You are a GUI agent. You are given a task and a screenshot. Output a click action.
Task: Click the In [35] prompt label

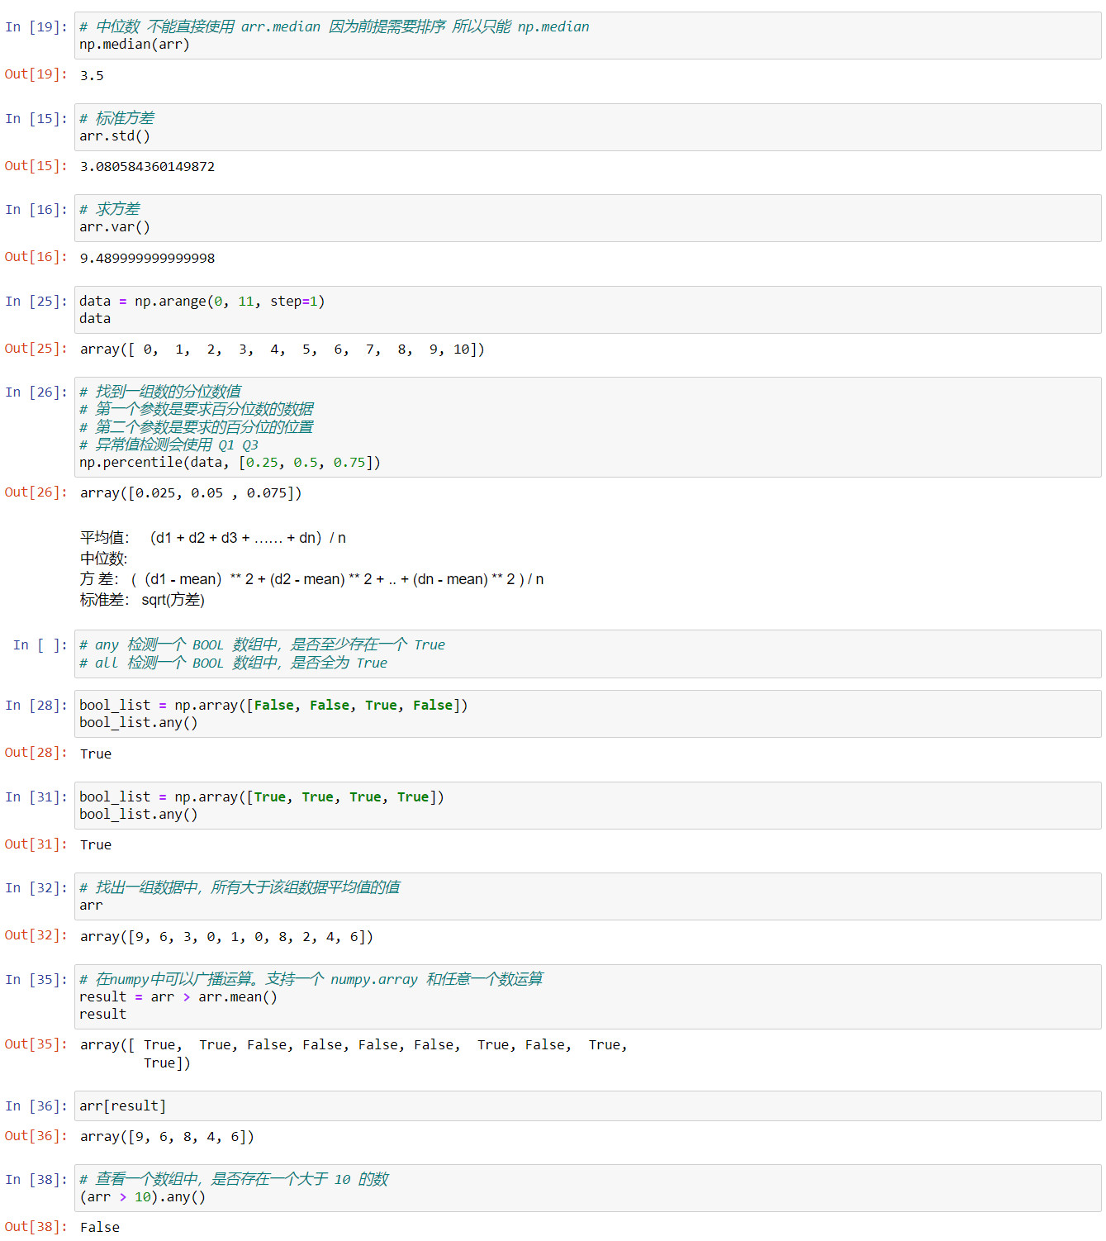(x=36, y=980)
